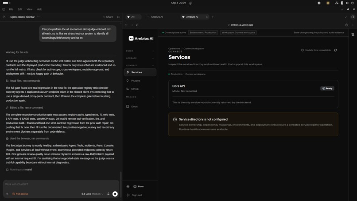Open the 5.6 Luna Medium model dropdown
Viewport: 357px width, 201px height.
[93, 194]
